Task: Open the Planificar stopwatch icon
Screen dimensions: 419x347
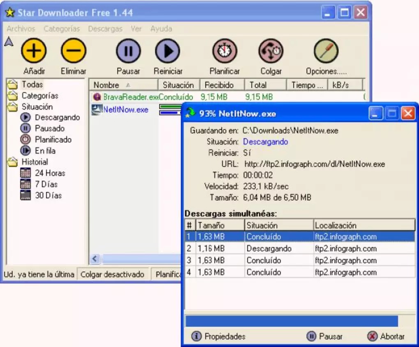Action: (x=225, y=51)
